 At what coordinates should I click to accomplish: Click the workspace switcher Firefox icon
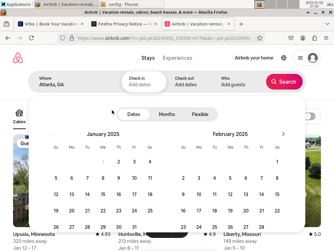click(x=260, y=4)
